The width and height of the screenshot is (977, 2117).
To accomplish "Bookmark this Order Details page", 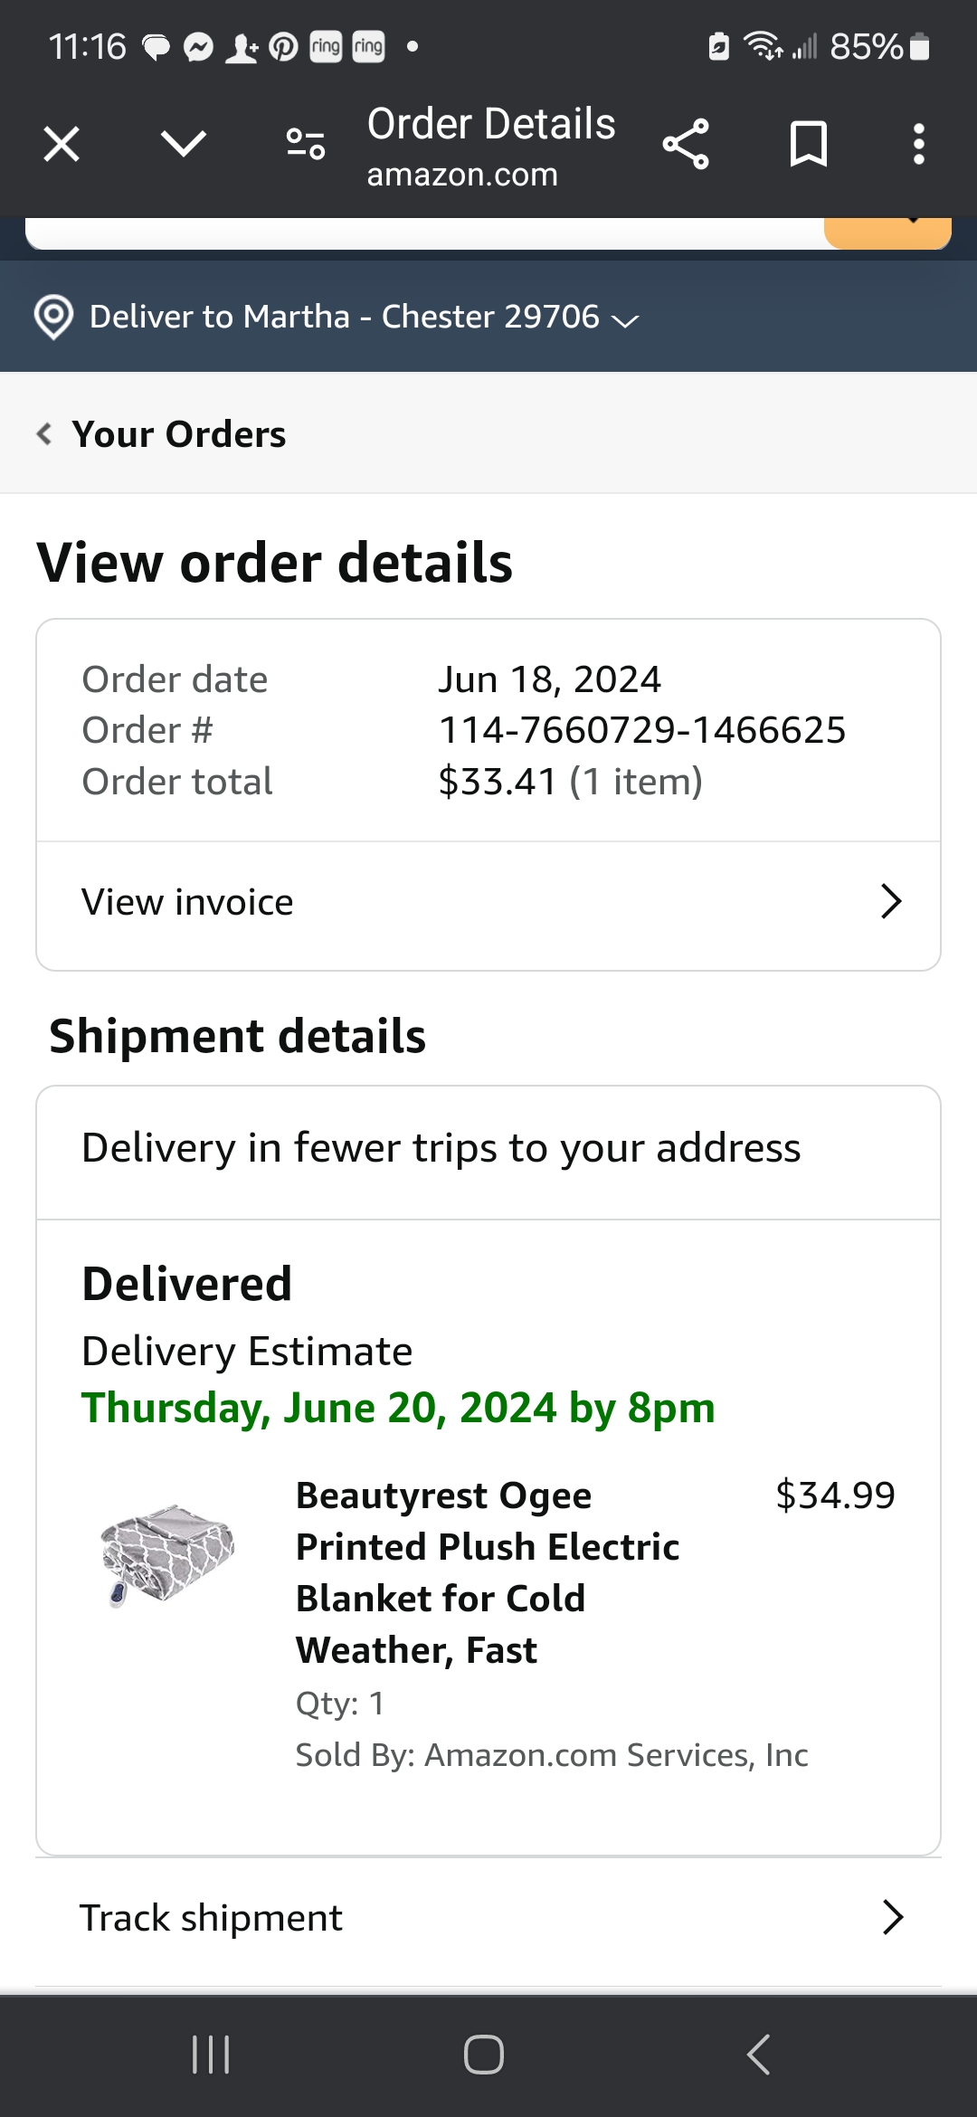I will coord(808,144).
